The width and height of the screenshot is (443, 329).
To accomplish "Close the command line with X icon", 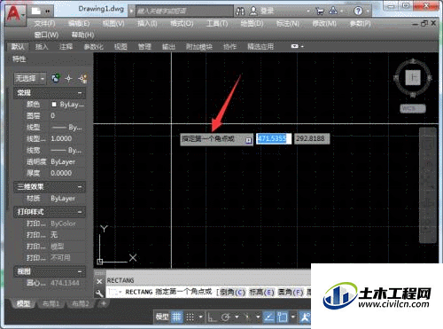I will 99,281.
